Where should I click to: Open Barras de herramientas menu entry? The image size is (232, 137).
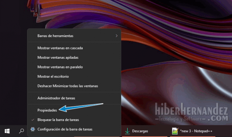point(55,36)
